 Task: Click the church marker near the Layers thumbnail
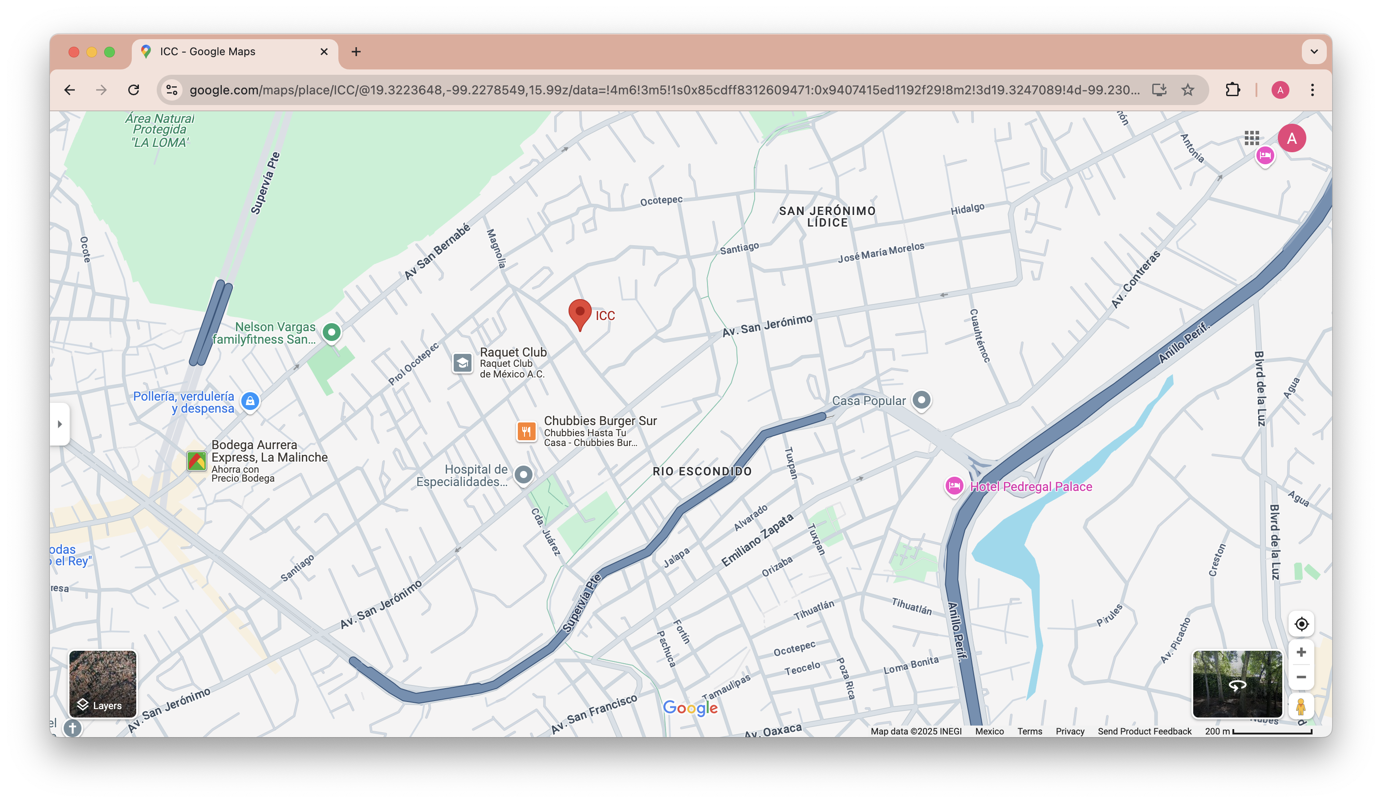tap(73, 728)
